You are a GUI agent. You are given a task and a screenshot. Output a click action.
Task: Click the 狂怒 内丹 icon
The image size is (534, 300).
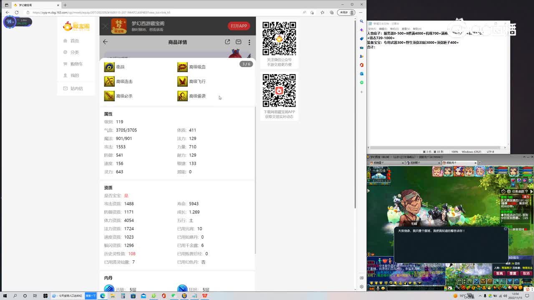(x=182, y=288)
